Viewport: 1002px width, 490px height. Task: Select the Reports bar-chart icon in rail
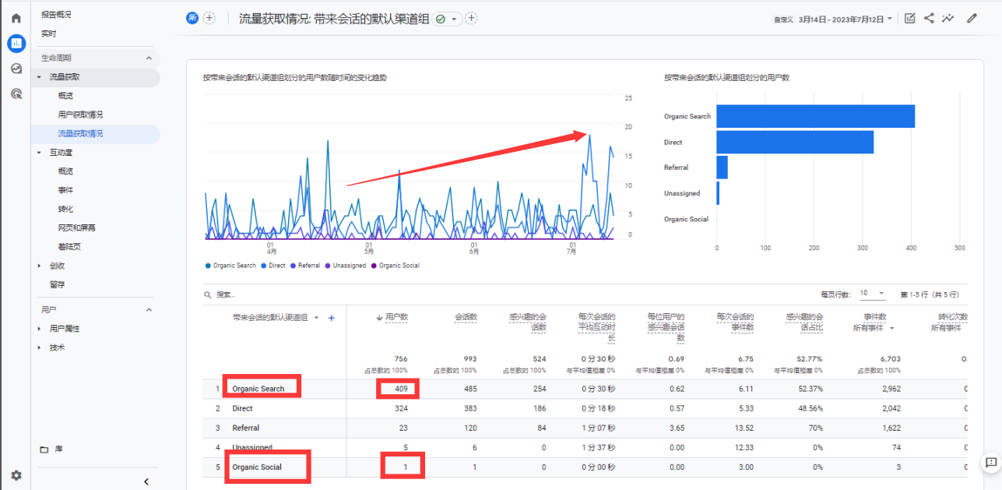coord(16,44)
